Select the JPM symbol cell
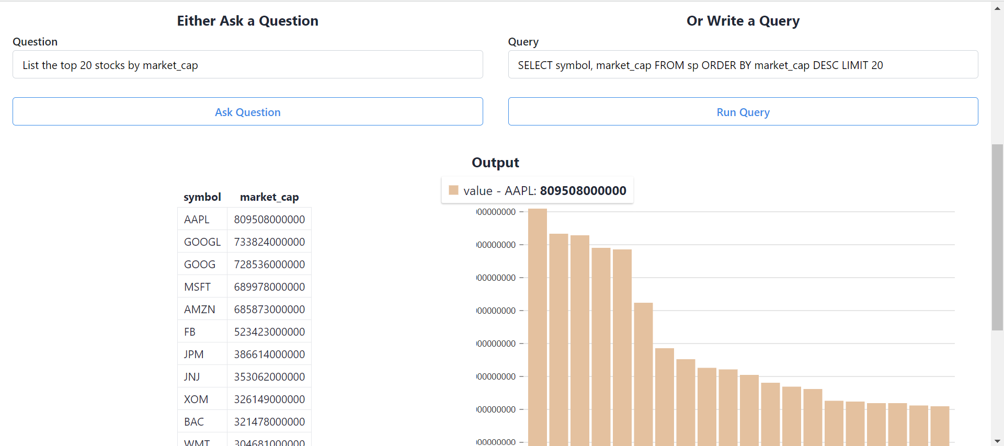The image size is (1004, 446). [x=202, y=354]
